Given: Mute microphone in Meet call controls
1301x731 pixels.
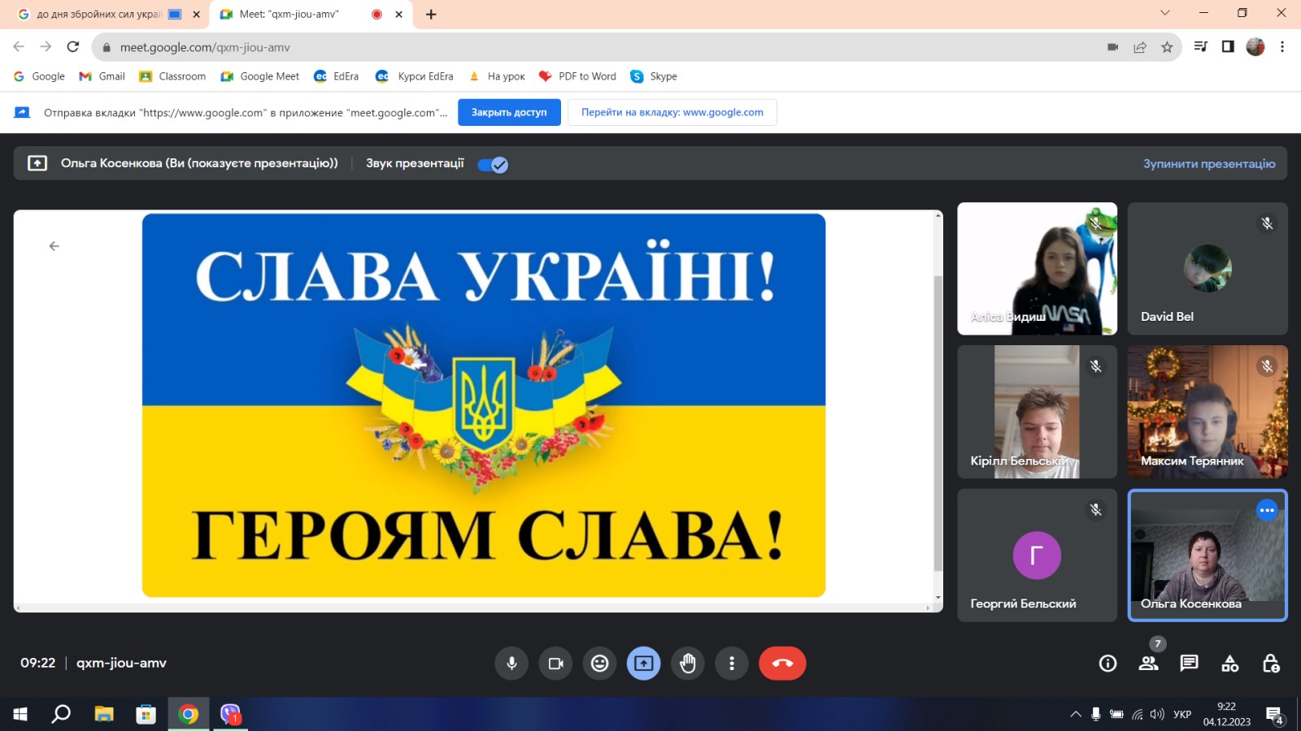Looking at the screenshot, I should tap(511, 664).
